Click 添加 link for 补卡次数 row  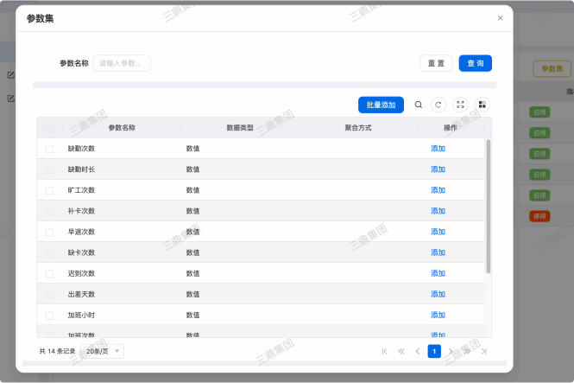[438, 211]
